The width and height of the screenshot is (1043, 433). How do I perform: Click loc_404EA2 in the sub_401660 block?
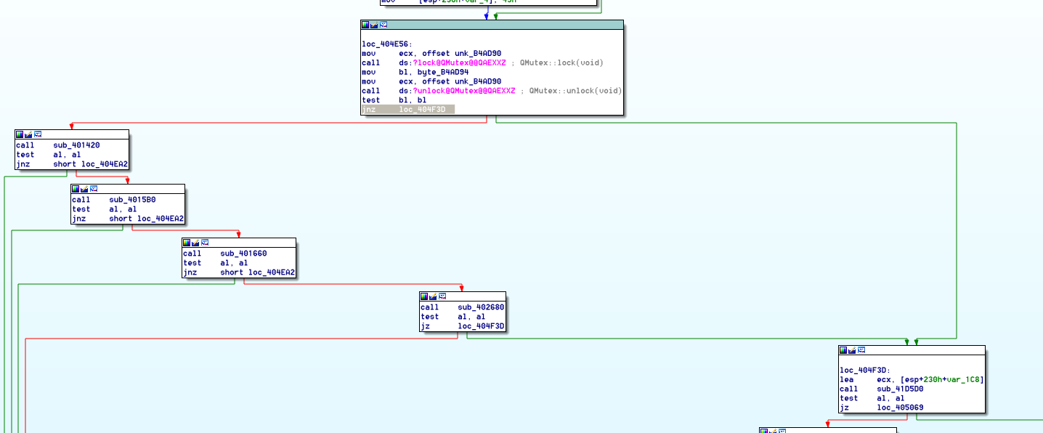click(x=272, y=272)
